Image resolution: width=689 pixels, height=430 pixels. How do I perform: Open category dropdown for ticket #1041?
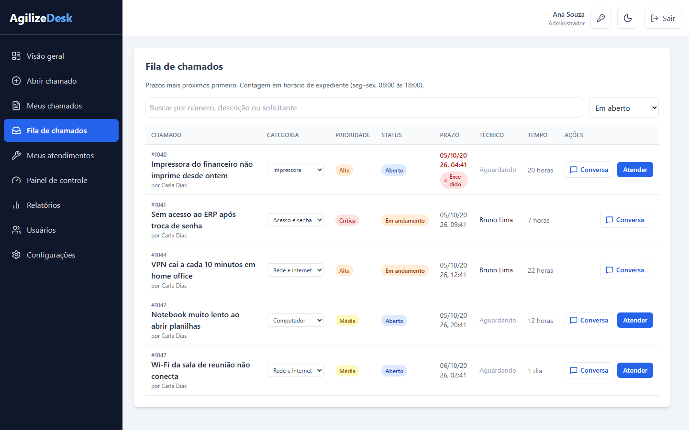[x=295, y=220]
